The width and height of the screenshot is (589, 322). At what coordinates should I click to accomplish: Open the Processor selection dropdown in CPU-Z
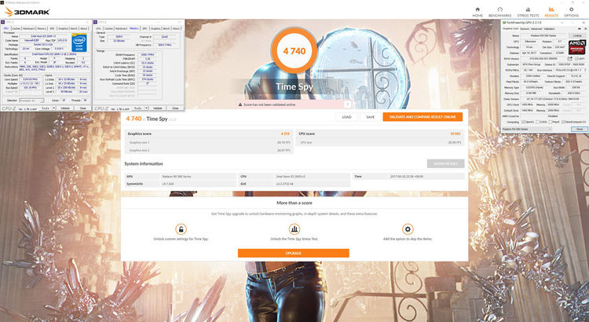(31, 101)
